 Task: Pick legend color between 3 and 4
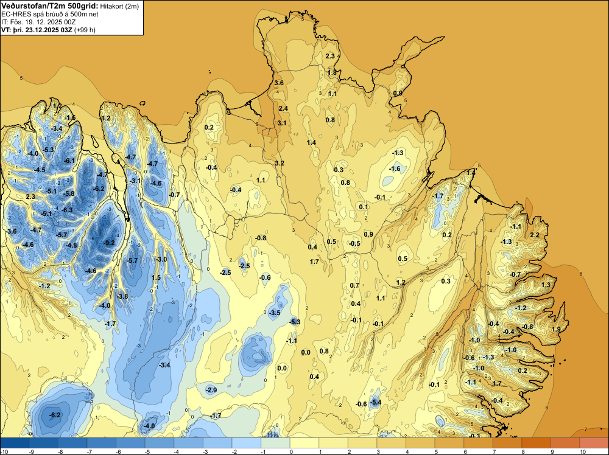click(391, 443)
